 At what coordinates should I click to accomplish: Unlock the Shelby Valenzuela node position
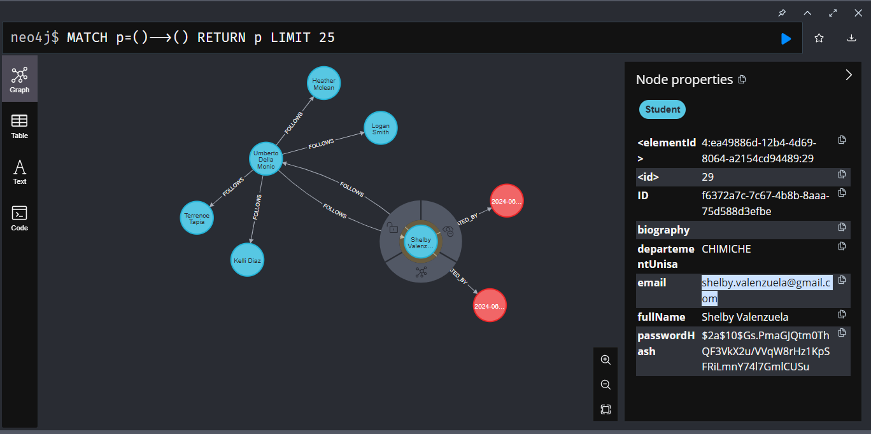pyautogui.click(x=393, y=227)
